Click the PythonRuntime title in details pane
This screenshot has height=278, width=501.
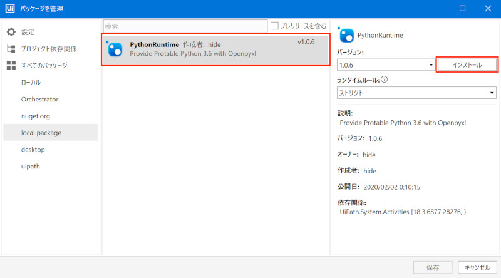380,35
